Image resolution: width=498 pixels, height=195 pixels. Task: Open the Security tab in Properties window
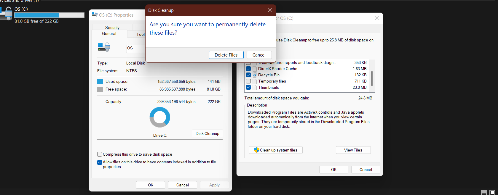112,27
